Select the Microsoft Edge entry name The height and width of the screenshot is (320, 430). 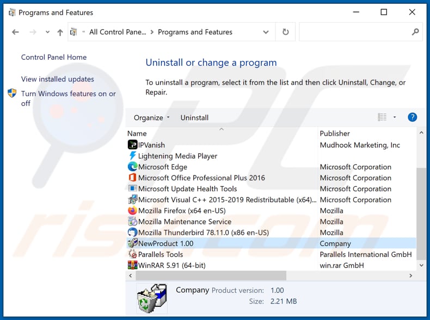[163, 167]
